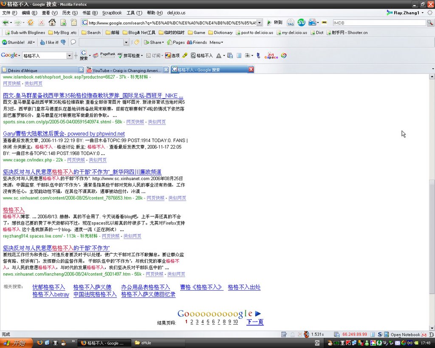
Task: Click the 66.249.89.99 IP in the status bar
Action: [354, 334]
